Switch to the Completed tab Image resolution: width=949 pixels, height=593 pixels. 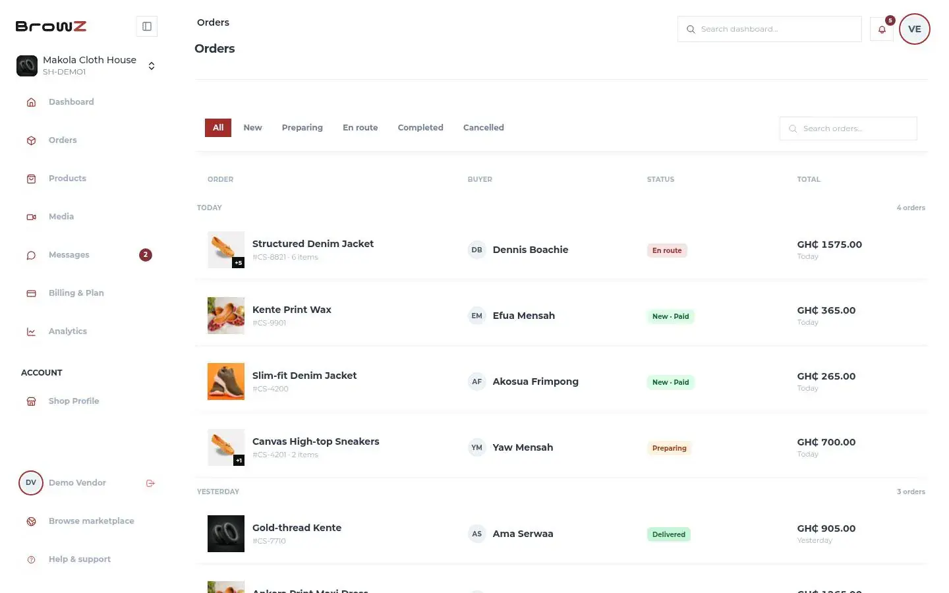tap(420, 128)
